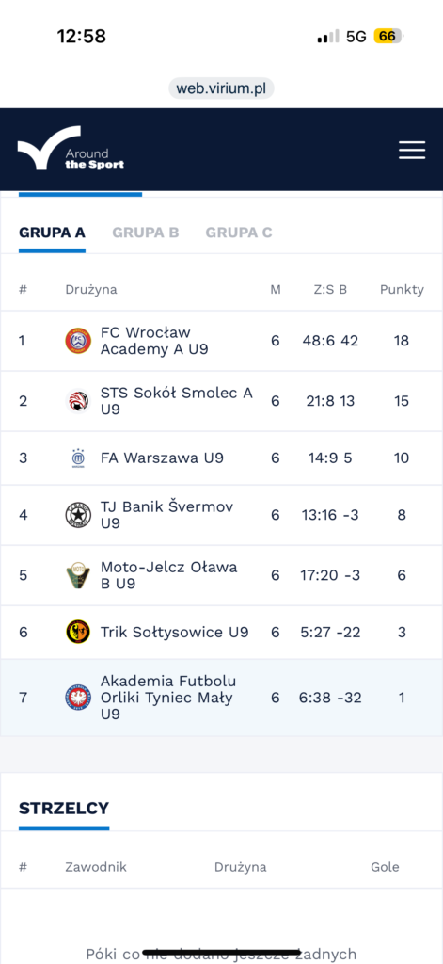Image resolution: width=443 pixels, height=964 pixels.
Task: Tap the web.virium.pl address bar
Action: point(221,88)
